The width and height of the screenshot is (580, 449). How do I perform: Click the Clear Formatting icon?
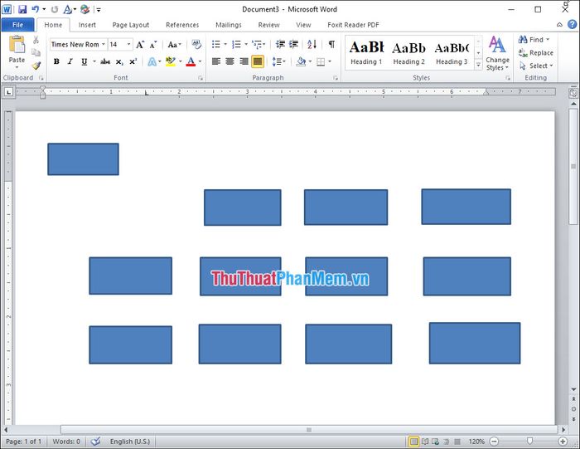pos(196,44)
